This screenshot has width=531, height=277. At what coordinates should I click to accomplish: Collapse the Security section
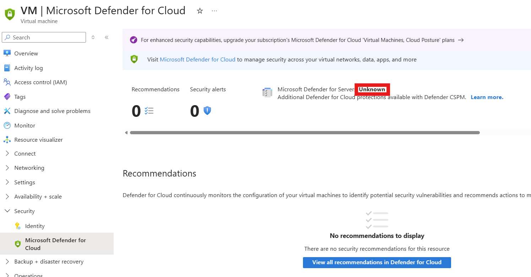[x=7, y=211]
